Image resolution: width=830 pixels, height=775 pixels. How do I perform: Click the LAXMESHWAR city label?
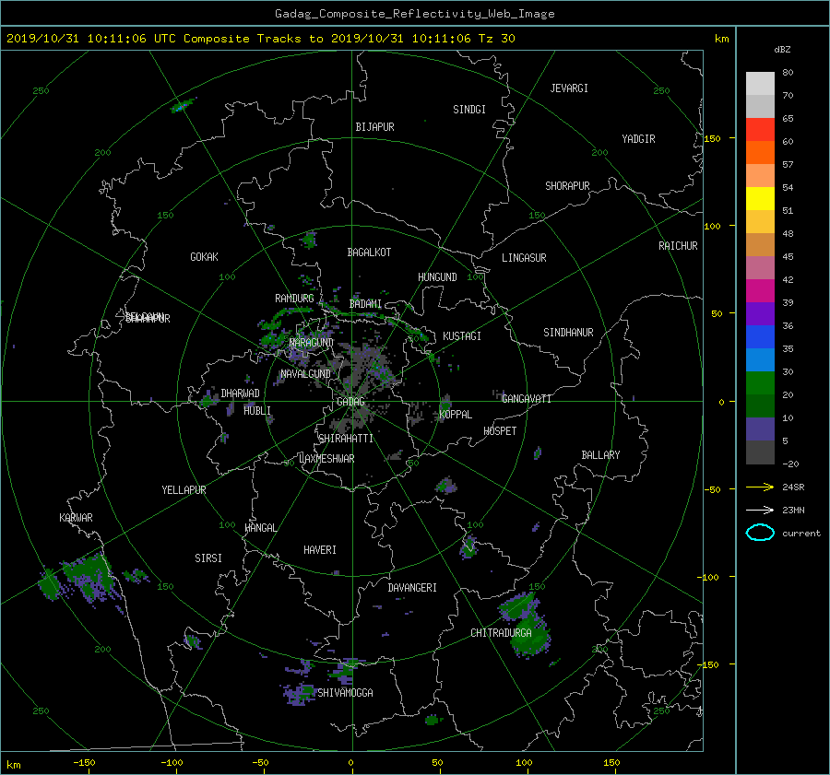pos(326,459)
